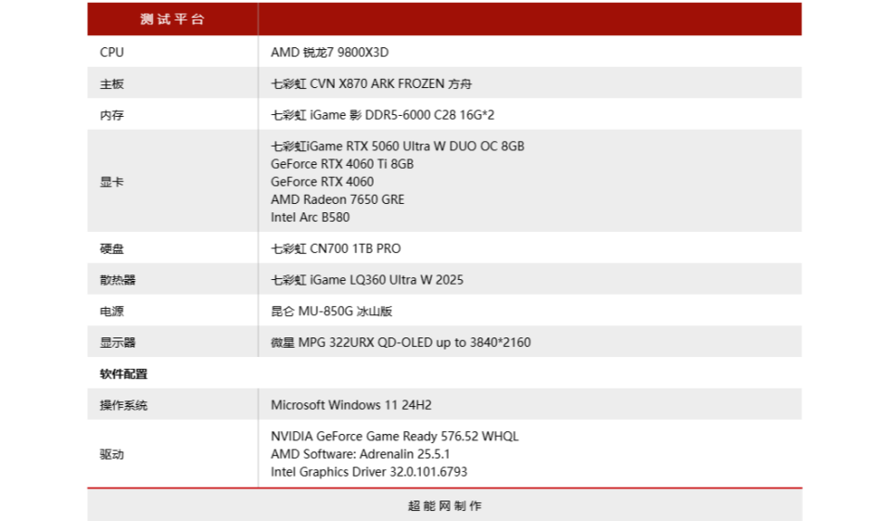Select the 电源 row label
This screenshot has width=890, height=521.
point(112,311)
